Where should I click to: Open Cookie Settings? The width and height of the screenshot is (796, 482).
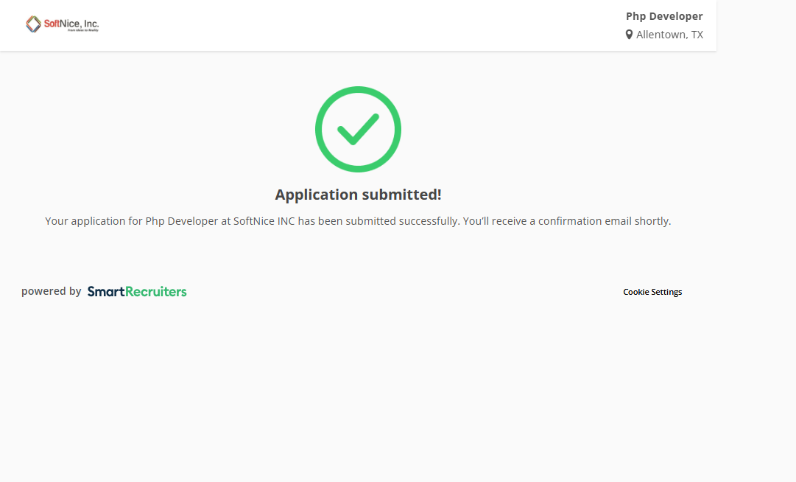652,292
